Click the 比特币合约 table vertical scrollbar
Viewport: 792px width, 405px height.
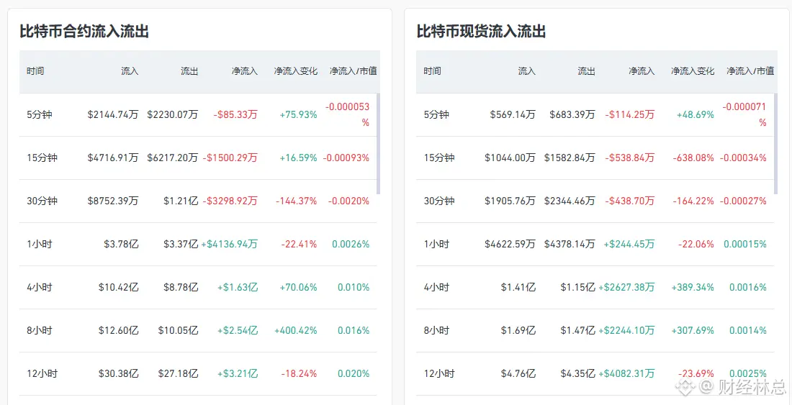(378, 144)
